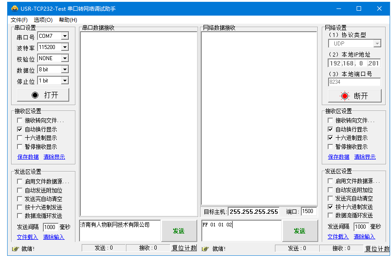Image resolution: width=391 pixels, height=258 pixels.
Task: Check serial 暂停接收显示 option on left
Action: click(20, 147)
